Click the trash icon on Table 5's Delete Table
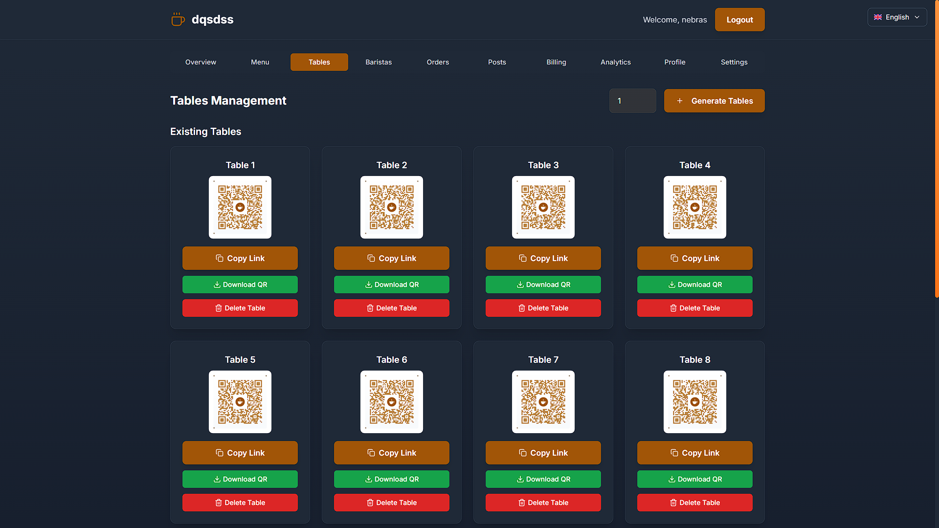The height and width of the screenshot is (528, 939). (x=219, y=503)
